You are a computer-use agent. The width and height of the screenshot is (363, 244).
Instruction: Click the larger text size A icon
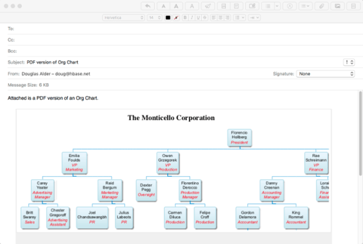point(176,6)
